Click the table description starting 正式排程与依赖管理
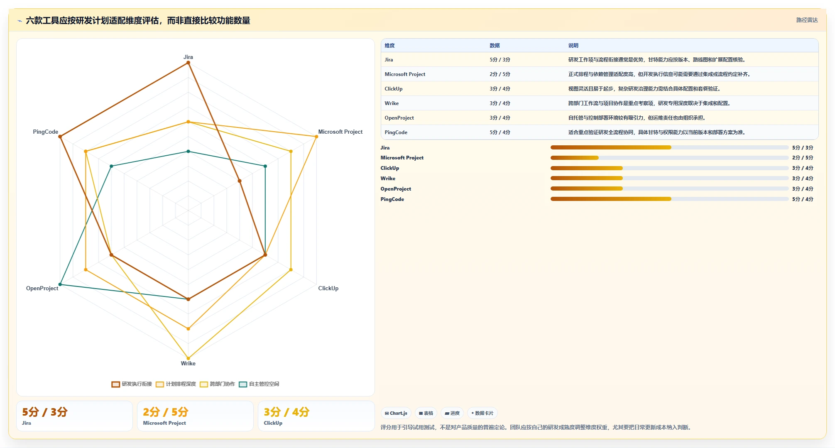The width and height of the screenshot is (835, 448). pyautogui.click(x=660, y=74)
